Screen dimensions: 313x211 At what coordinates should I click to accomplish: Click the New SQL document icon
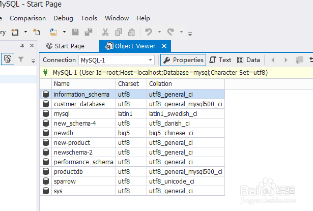coord(15,32)
